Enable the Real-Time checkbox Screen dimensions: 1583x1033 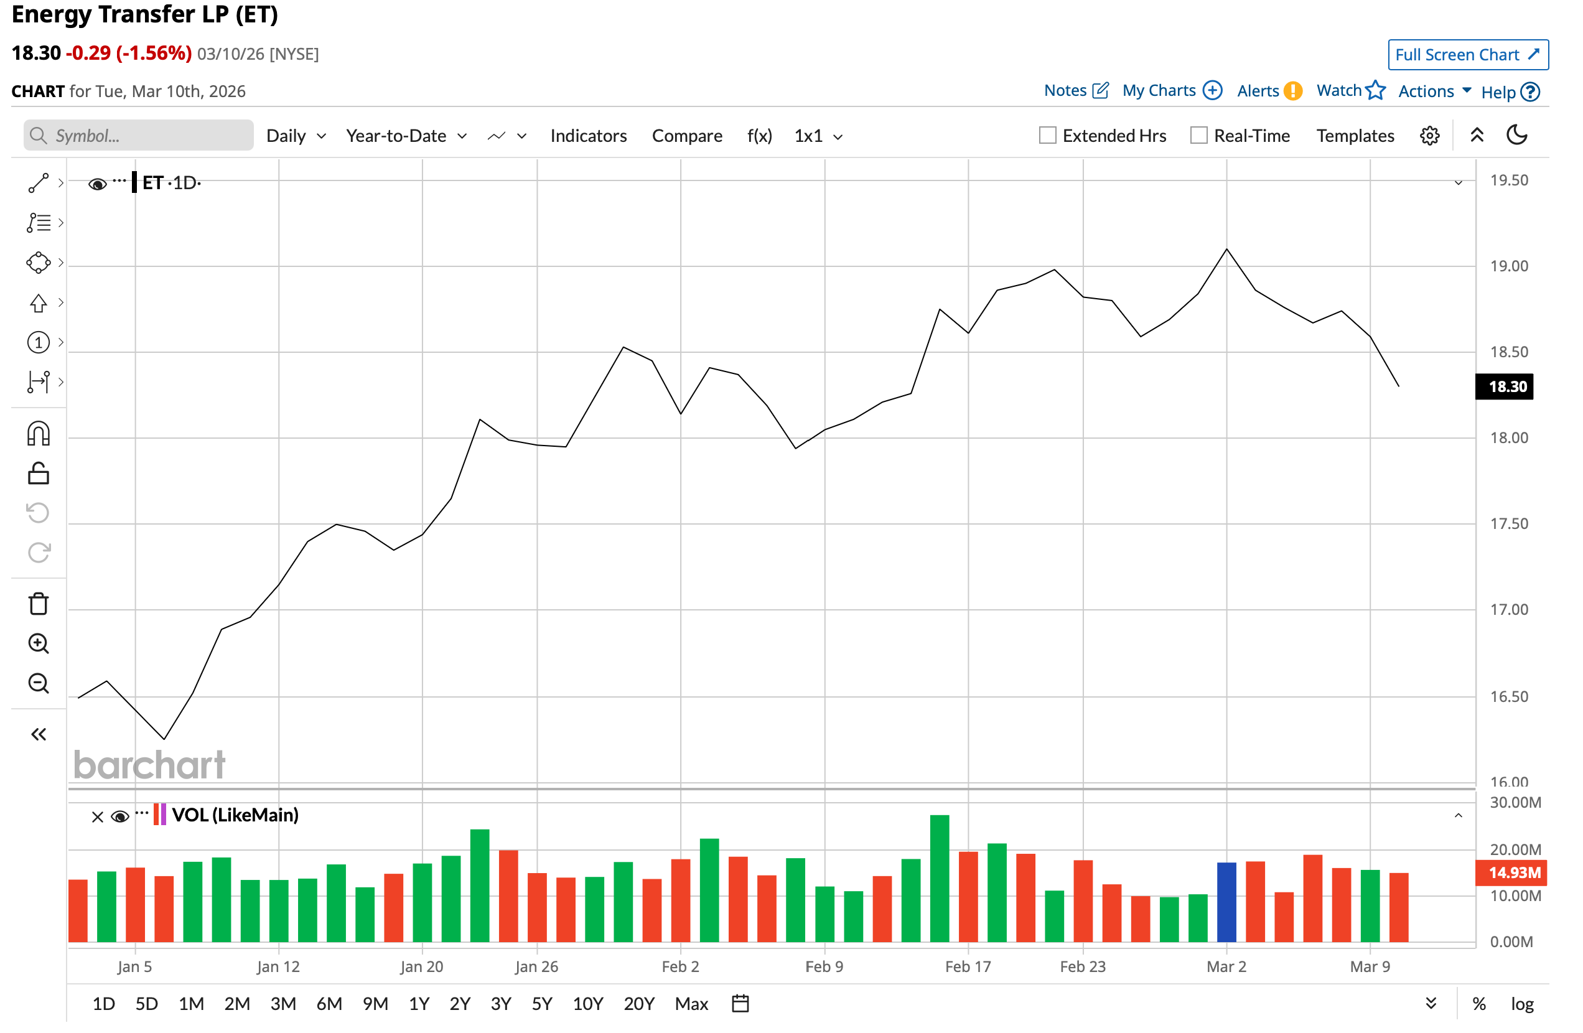[1198, 136]
